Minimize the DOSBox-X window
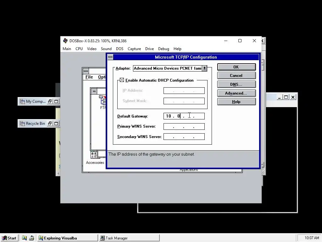 click(x=226, y=41)
